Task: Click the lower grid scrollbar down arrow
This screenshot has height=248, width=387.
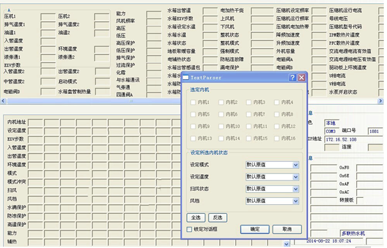Action: click(286, 244)
